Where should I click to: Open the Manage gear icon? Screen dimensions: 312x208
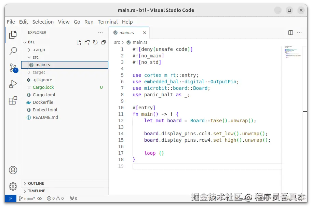click(13, 186)
